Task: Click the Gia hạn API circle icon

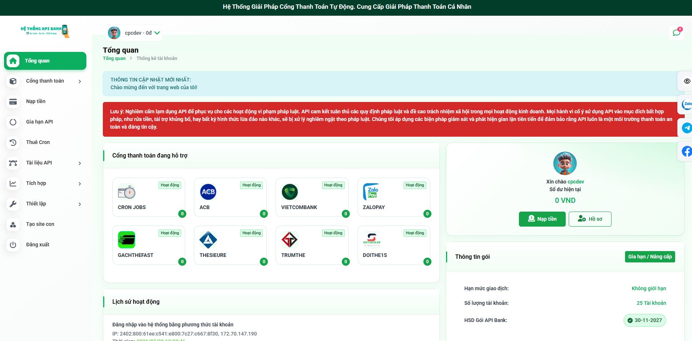Action: tap(13, 122)
